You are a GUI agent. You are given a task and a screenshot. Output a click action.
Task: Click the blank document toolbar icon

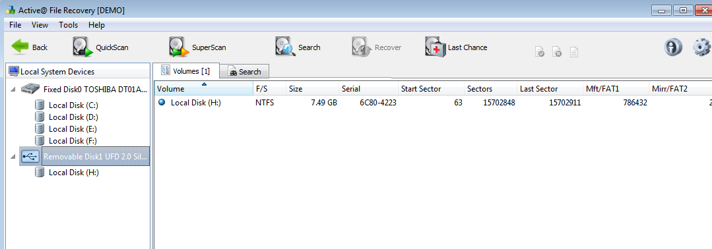[574, 52]
